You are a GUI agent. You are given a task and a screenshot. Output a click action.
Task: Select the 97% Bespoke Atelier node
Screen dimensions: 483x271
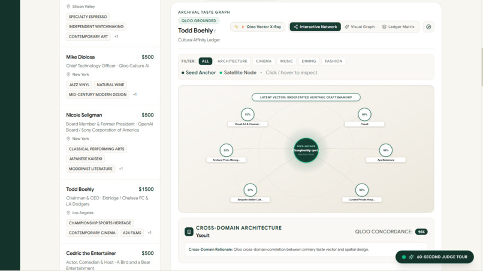pos(250,190)
